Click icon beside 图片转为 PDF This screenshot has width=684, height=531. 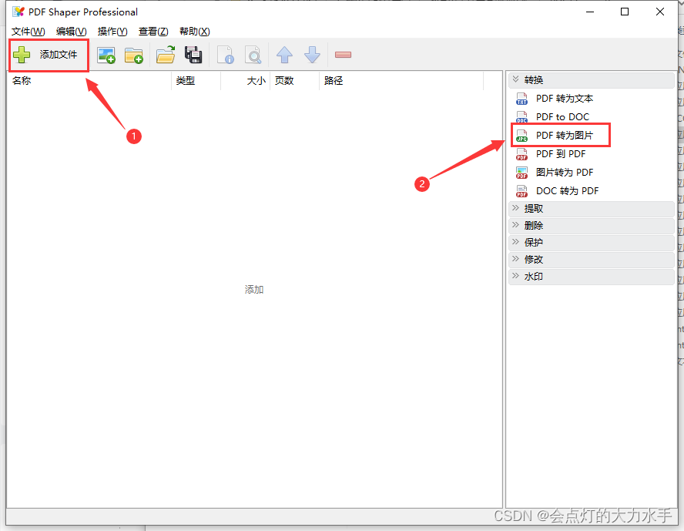point(521,173)
